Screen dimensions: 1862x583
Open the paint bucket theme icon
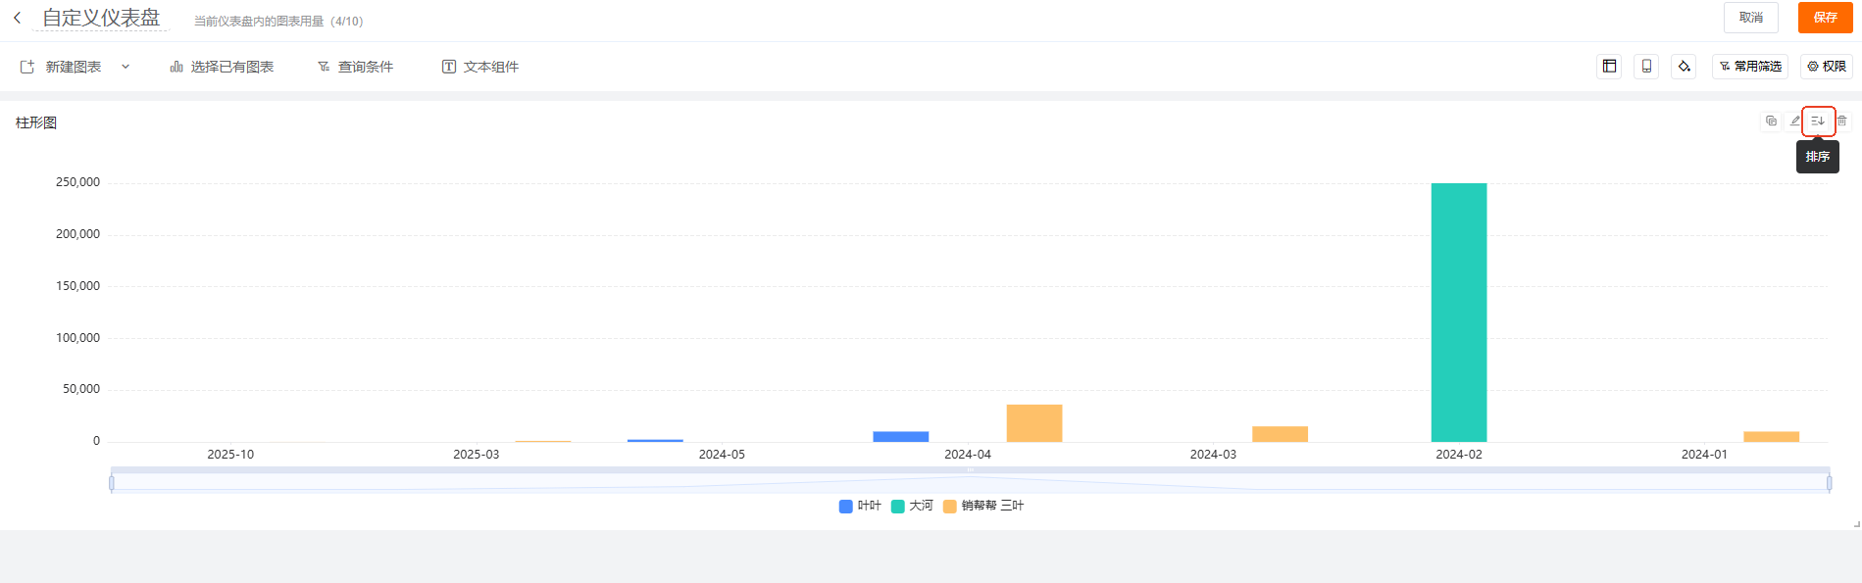[x=1684, y=67]
